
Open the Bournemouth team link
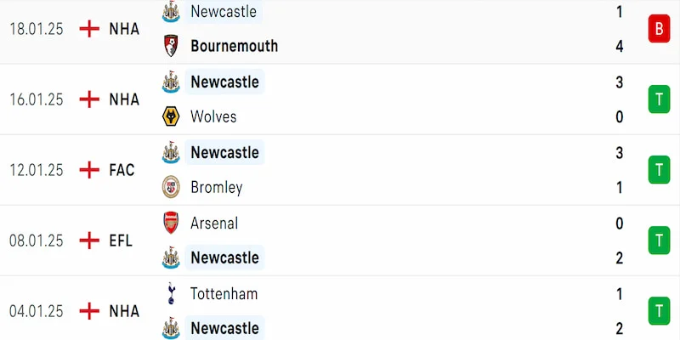234,46
